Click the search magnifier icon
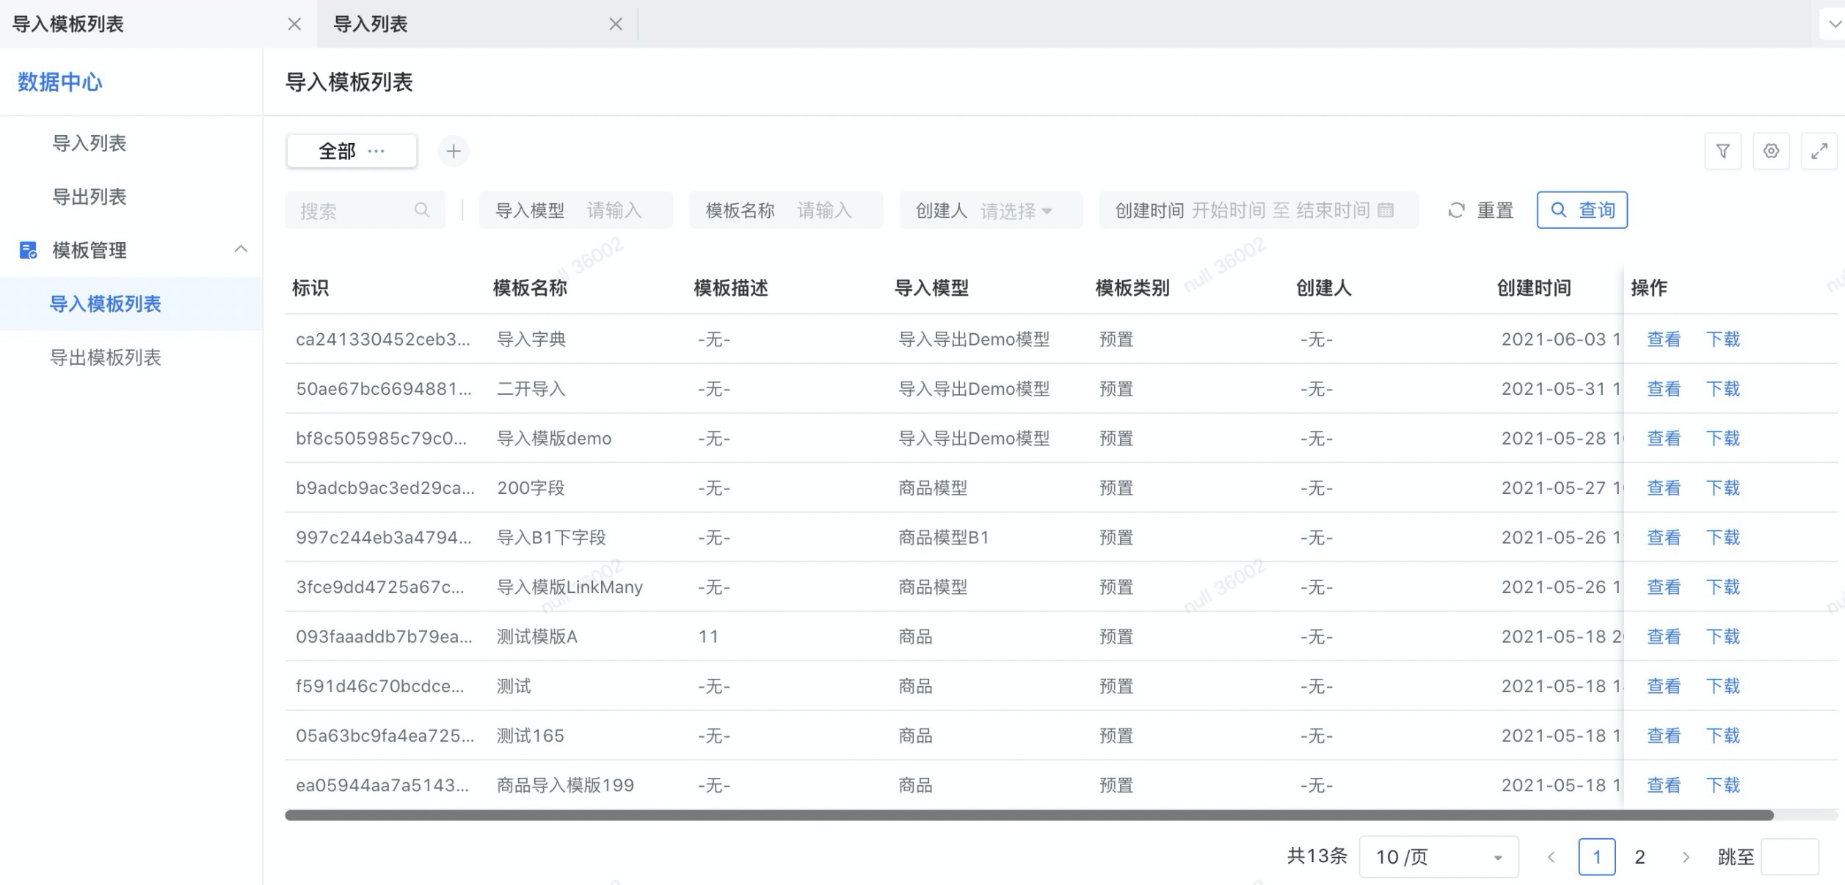The height and width of the screenshot is (885, 1845). click(x=422, y=211)
